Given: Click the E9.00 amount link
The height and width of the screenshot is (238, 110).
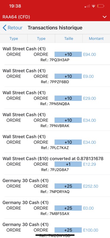Looking at the screenshot, I should point(88,76).
